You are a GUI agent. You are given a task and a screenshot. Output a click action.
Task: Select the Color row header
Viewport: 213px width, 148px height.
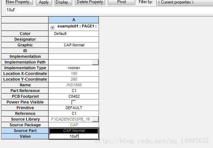pyautogui.click(x=25, y=34)
